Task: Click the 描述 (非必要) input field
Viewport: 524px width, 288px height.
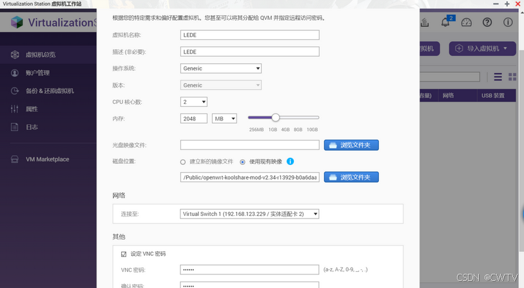Action: [x=249, y=52]
